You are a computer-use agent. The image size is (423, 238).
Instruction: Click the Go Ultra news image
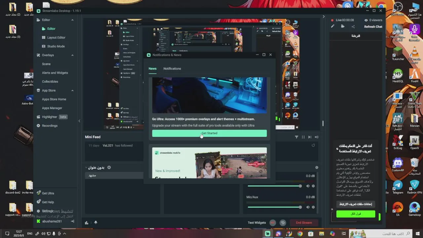[210, 95]
